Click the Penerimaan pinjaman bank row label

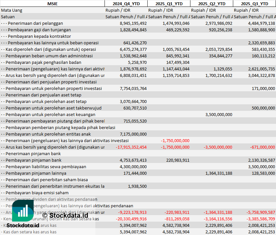tap(33, 154)
